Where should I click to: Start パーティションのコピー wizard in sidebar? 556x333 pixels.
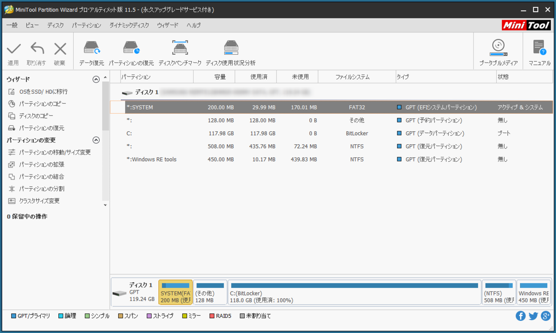click(x=43, y=104)
